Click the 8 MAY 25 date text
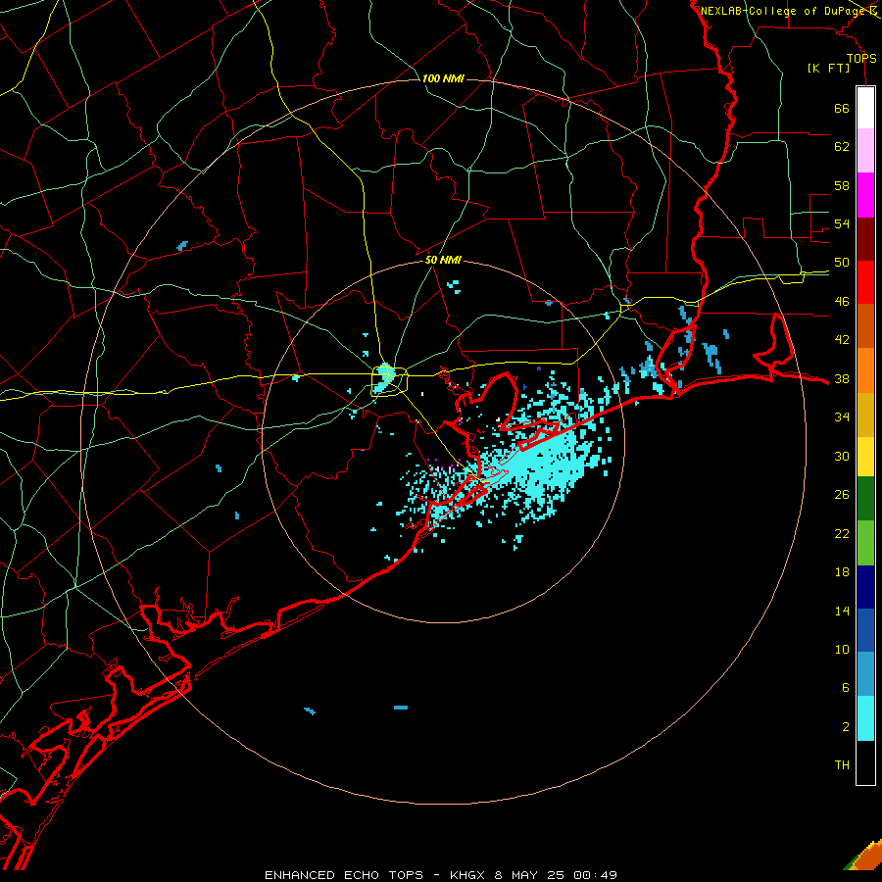 529,875
